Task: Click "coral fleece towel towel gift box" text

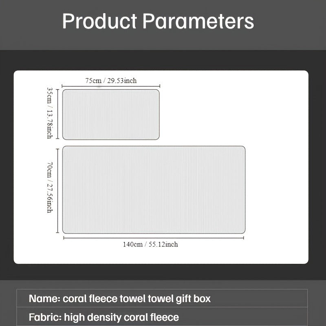Action: click(x=137, y=299)
